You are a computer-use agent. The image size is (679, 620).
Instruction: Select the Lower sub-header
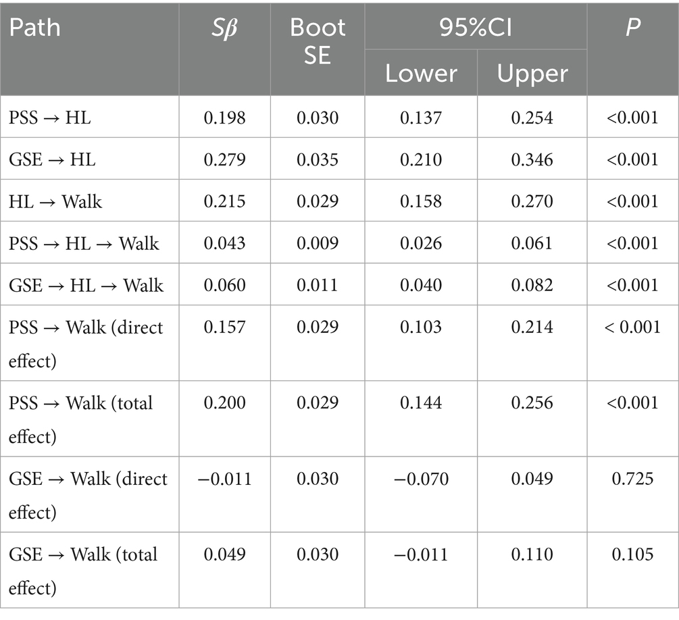click(421, 73)
